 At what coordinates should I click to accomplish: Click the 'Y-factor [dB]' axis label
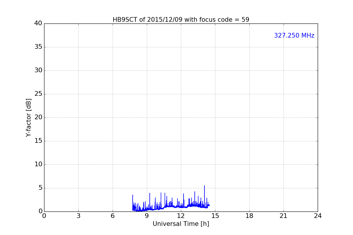[x=29, y=117]
